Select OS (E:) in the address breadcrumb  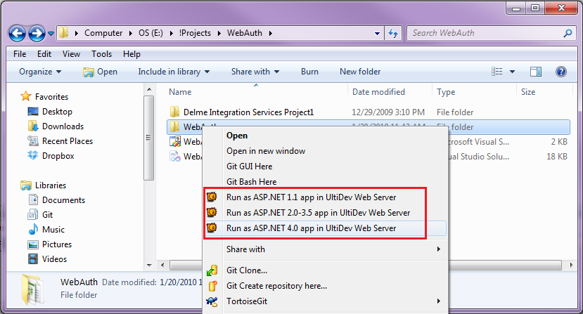coord(150,33)
